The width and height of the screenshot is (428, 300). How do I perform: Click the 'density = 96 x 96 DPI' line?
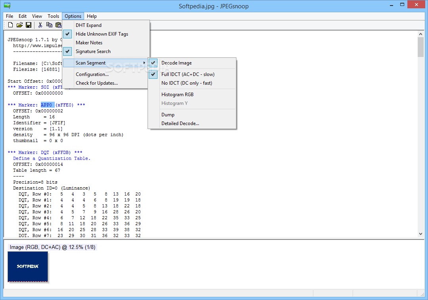point(68,135)
